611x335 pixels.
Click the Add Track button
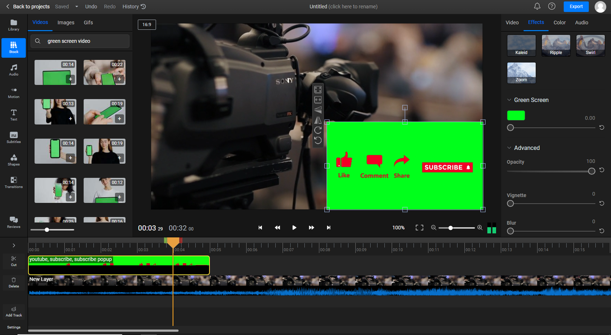(x=13, y=311)
